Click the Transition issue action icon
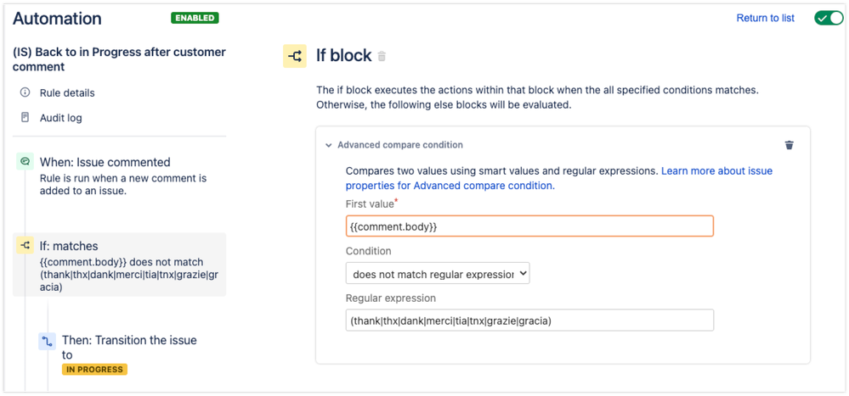 [47, 342]
